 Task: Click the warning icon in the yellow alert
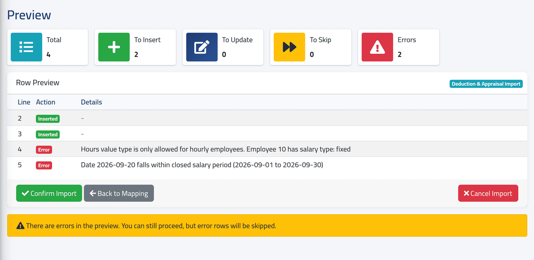coord(20,226)
